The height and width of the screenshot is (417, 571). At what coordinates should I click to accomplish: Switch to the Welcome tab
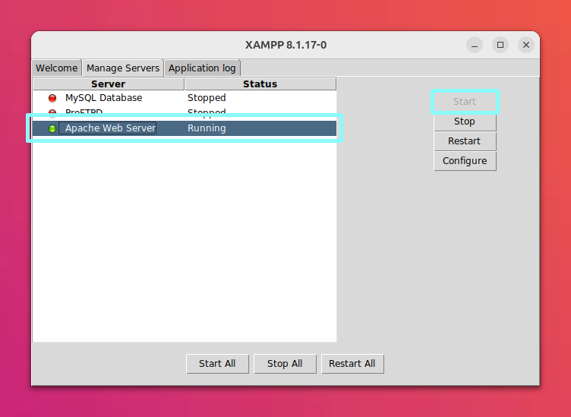(x=56, y=68)
